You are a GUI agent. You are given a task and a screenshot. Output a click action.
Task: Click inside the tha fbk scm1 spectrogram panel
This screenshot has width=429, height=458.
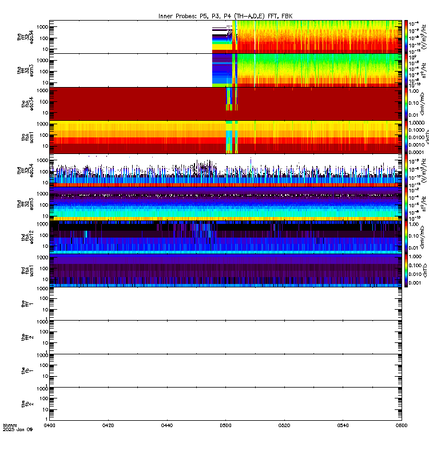225,137
